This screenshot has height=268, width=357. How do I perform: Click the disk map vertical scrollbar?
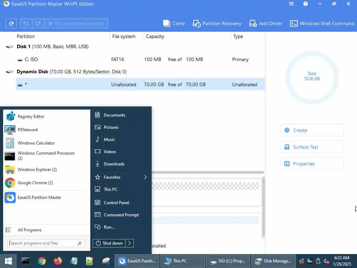point(264,207)
